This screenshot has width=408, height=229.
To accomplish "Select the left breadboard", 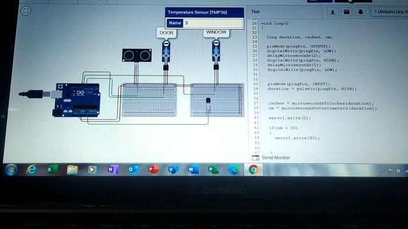I will coord(149,100).
